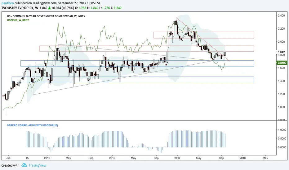The height and width of the screenshot is (170, 289).
Task: Click the +0.014 (+0.76%) change value
Action: point(63,8)
